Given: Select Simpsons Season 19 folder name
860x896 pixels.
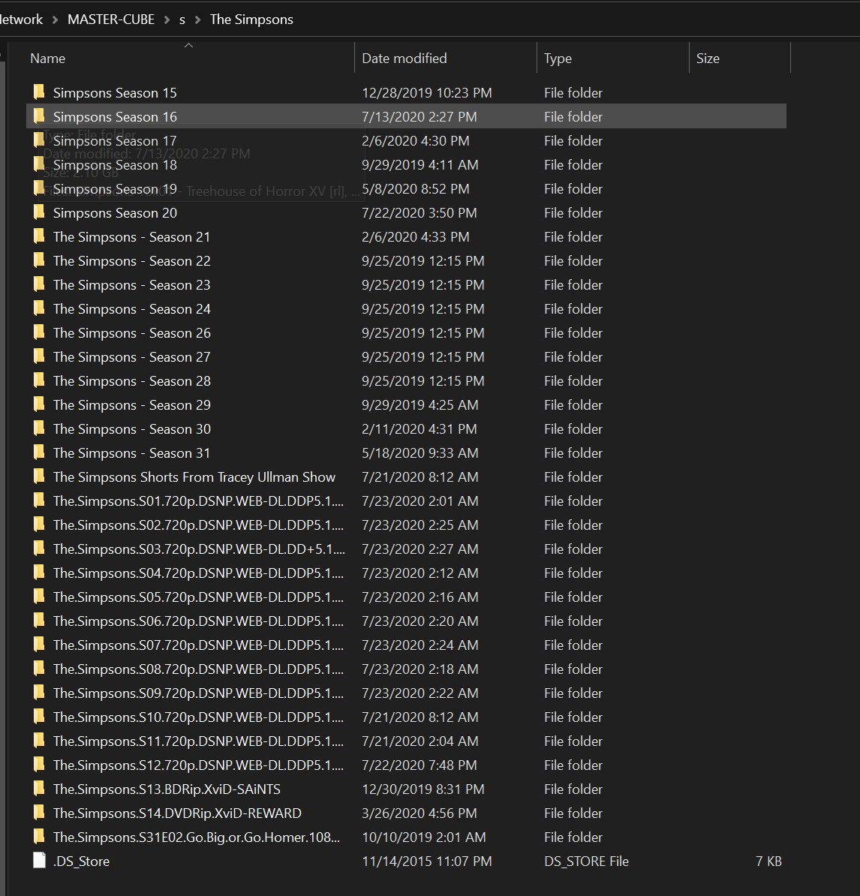Looking at the screenshot, I should point(115,188).
